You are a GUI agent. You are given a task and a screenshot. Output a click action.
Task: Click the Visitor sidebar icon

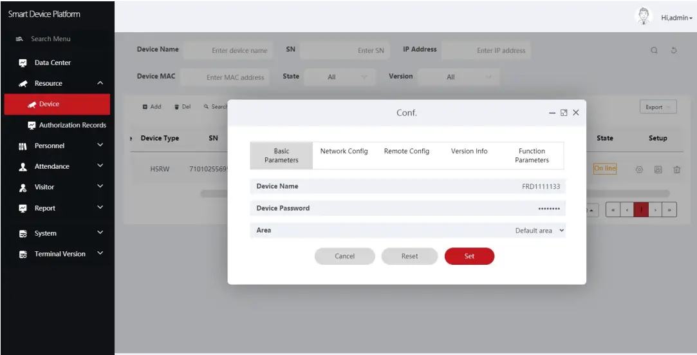pyautogui.click(x=23, y=187)
